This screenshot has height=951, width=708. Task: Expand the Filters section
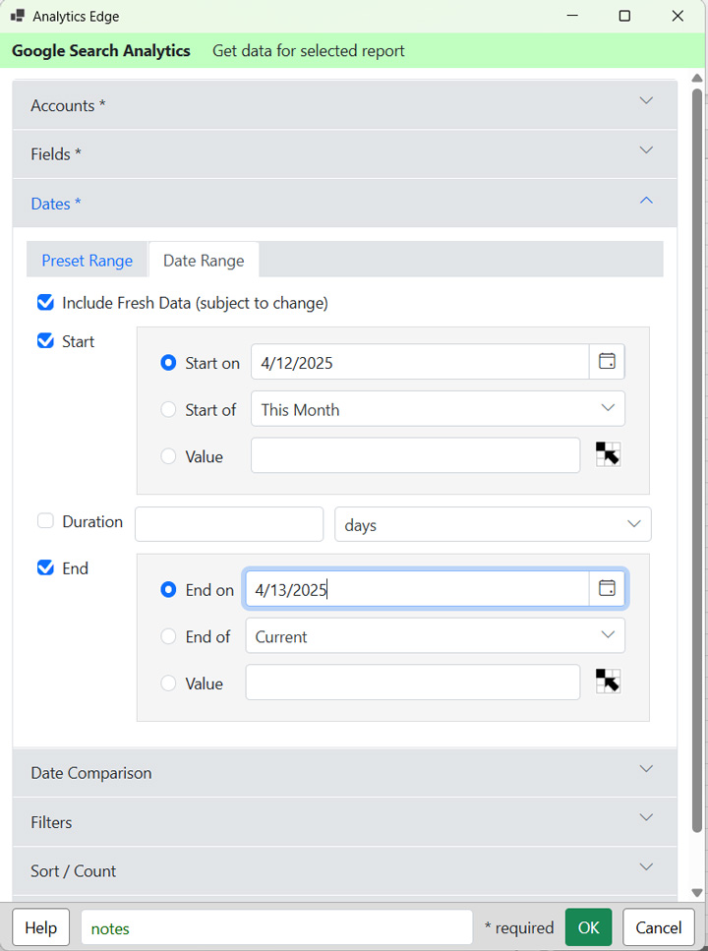[344, 822]
